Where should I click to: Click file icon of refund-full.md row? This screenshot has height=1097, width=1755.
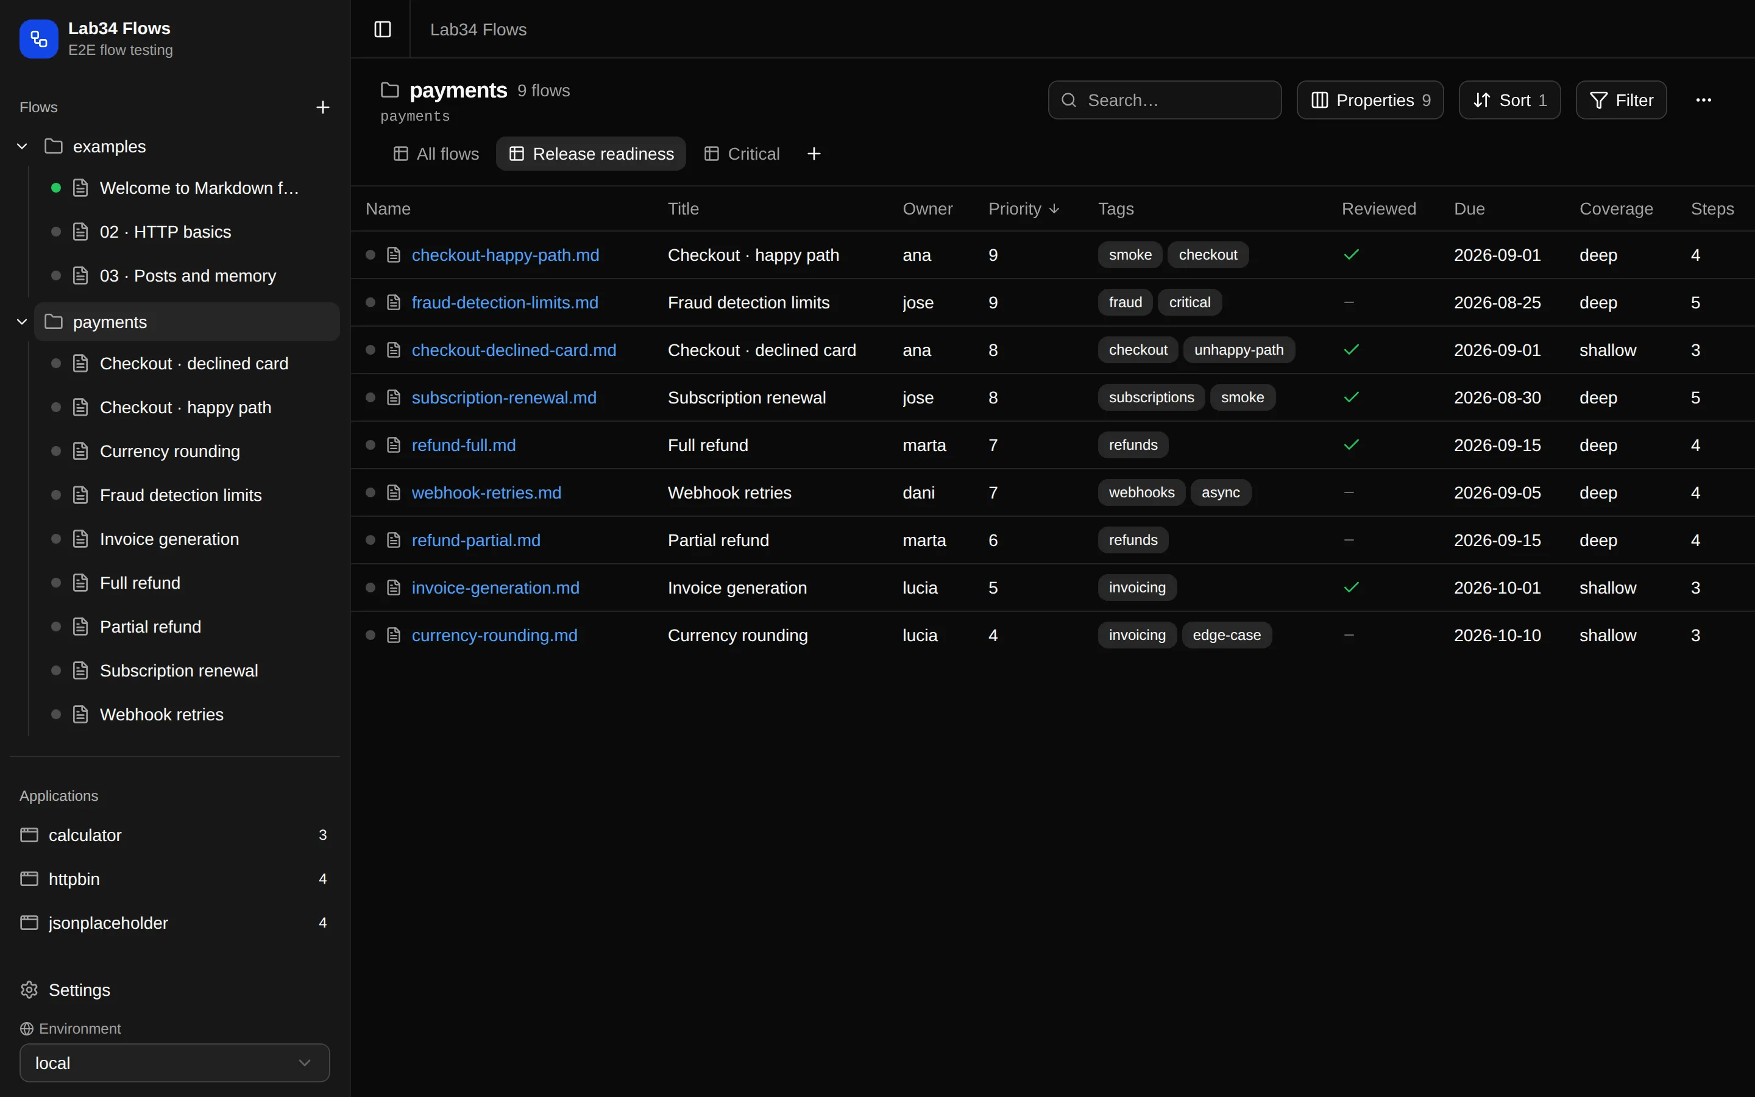pos(394,445)
